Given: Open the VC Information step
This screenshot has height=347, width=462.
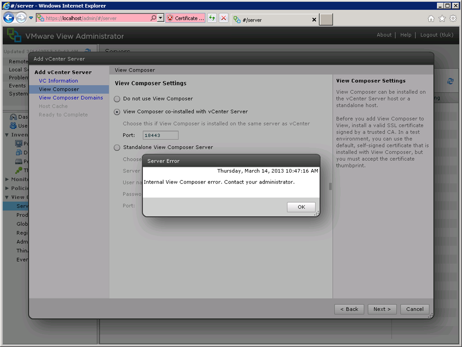Looking at the screenshot, I should (x=58, y=81).
